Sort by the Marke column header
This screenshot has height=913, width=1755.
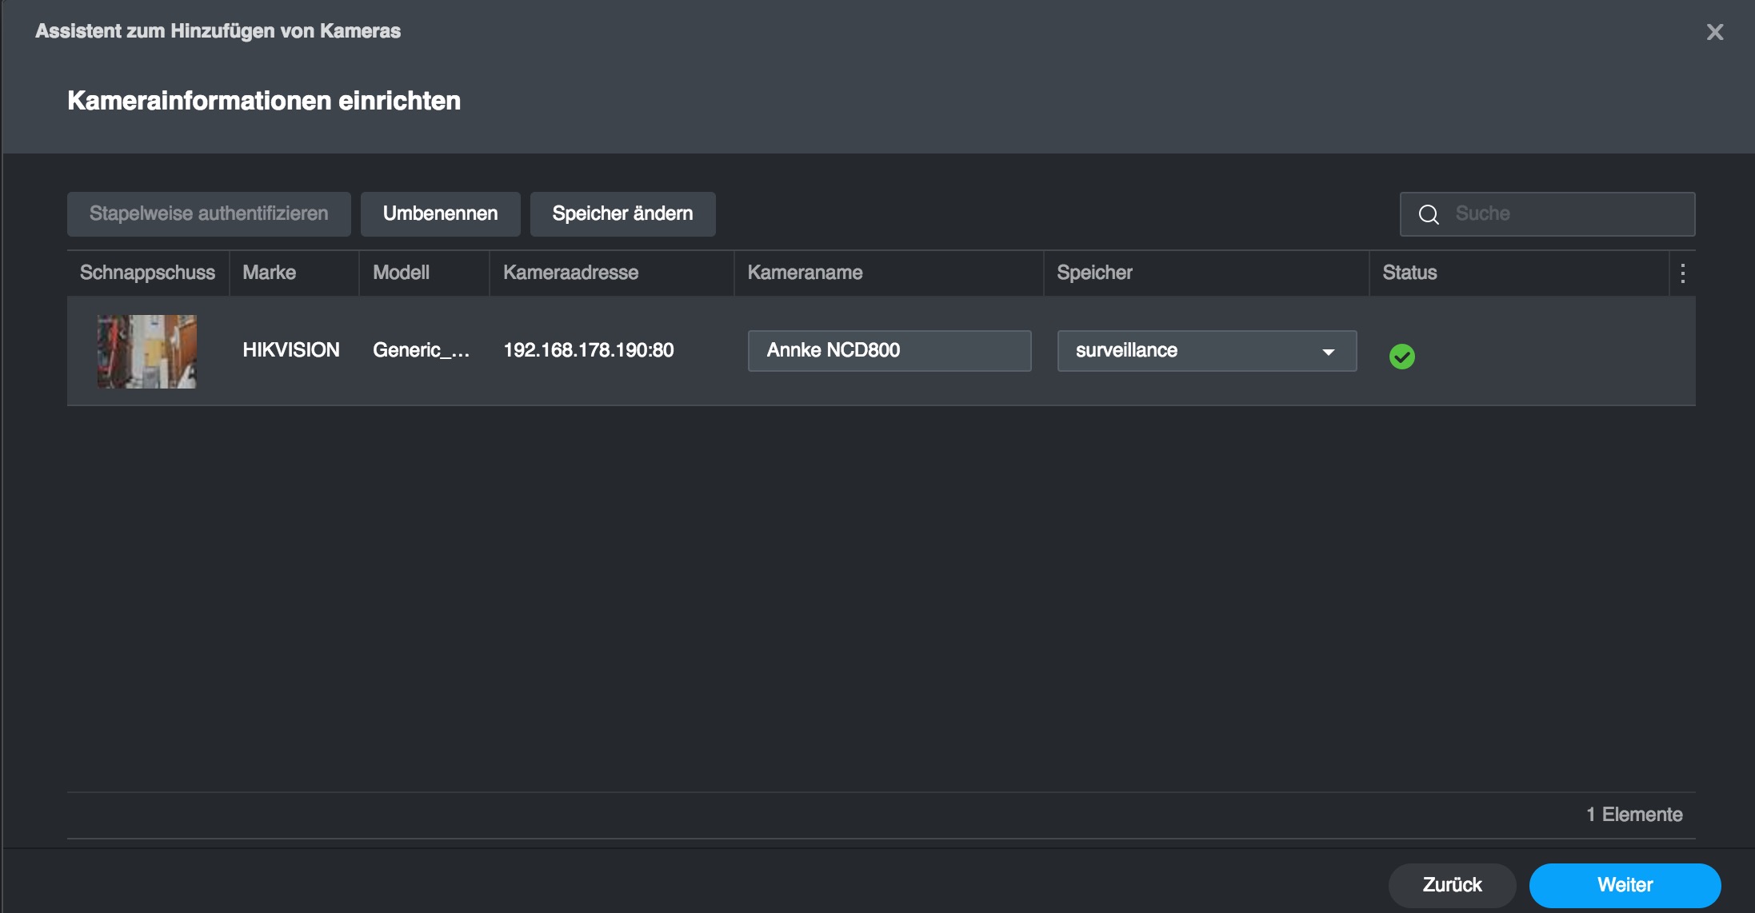tap(270, 273)
